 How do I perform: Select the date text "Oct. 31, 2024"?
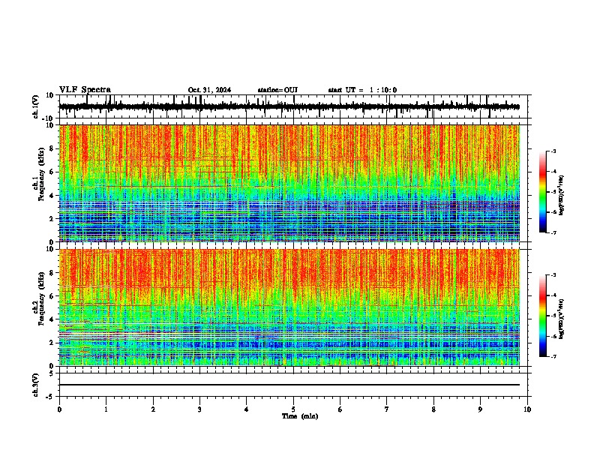tap(209, 90)
